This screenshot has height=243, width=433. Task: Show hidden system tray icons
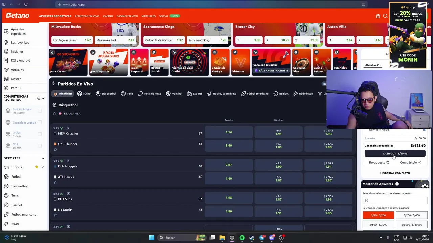click(x=381, y=238)
